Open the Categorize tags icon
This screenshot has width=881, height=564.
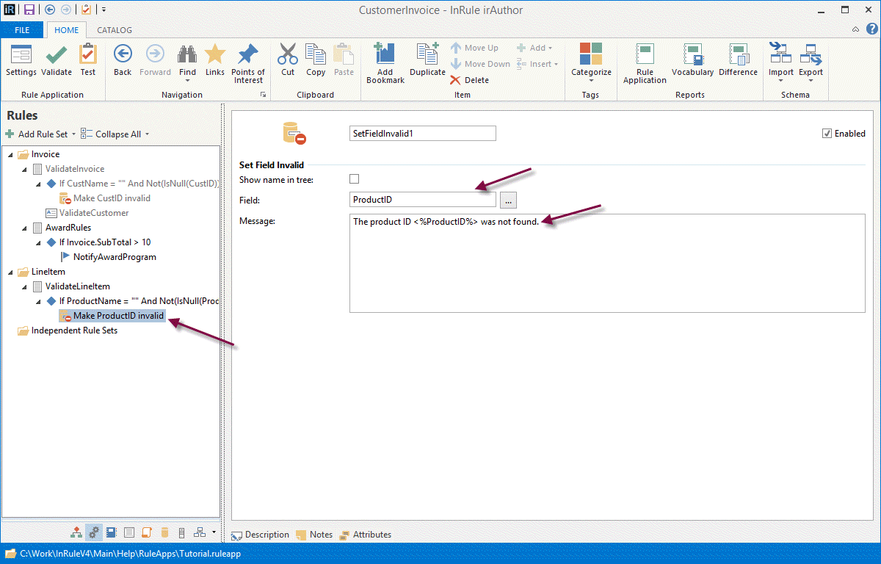point(591,55)
